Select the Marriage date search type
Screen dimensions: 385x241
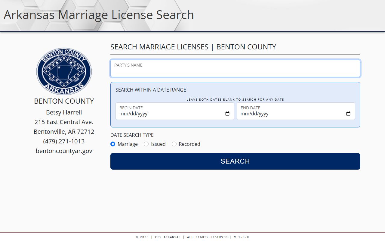pyautogui.click(x=113, y=144)
